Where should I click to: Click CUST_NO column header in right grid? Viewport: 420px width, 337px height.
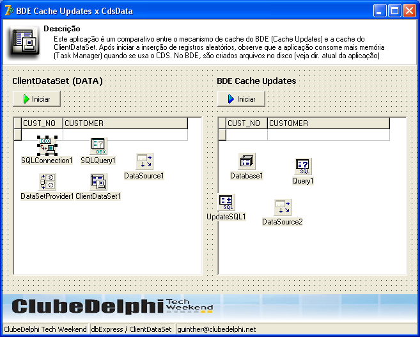tap(247, 123)
